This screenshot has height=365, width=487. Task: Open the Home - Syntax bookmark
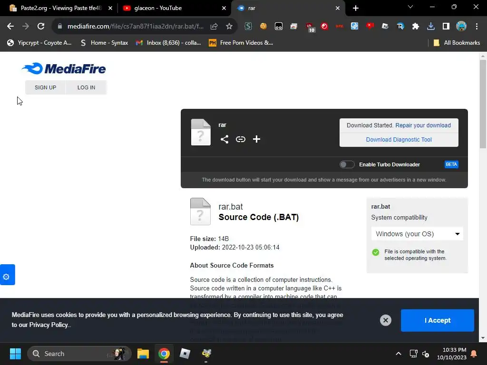(x=104, y=43)
